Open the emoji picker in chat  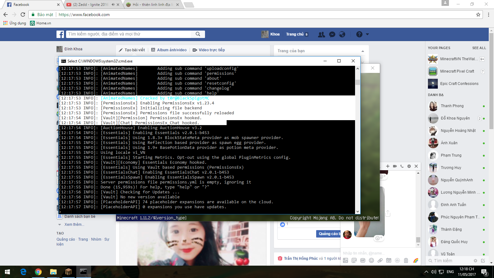(371, 260)
